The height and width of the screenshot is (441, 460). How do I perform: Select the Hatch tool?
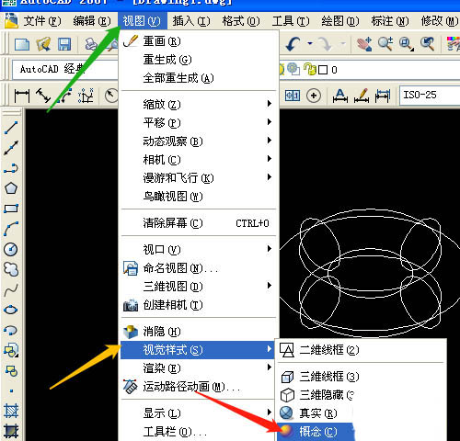pyautogui.click(x=11, y=411)
